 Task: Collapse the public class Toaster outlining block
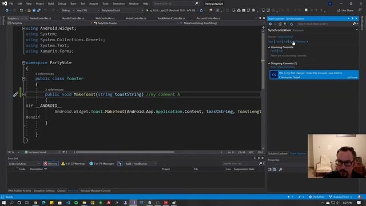[23, 79]
